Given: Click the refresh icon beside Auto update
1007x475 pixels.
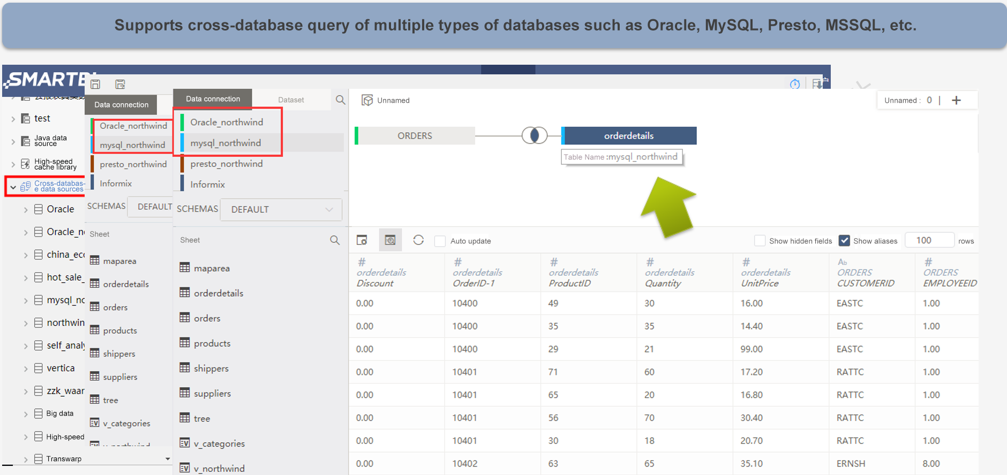Looking at the screenshot, I should pos(418,240).
